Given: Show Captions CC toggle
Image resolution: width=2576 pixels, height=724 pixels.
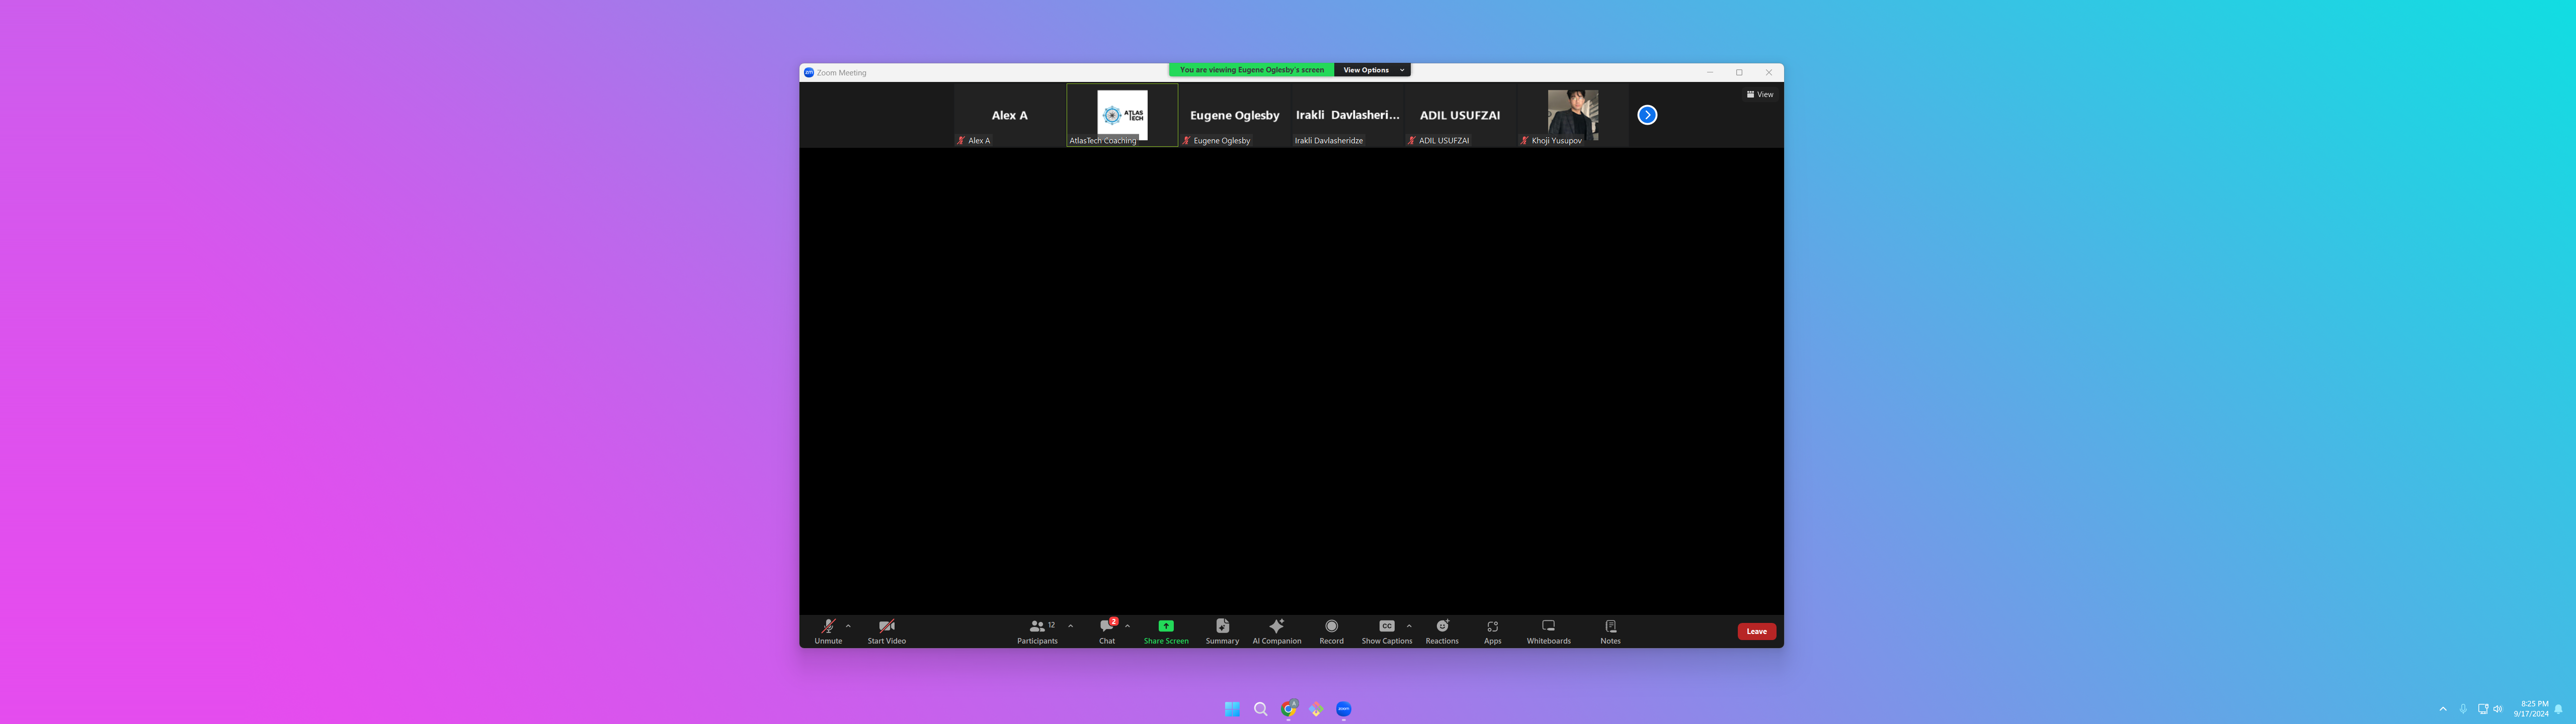Looking at the screenshot, I should (x=1386, y=630).
